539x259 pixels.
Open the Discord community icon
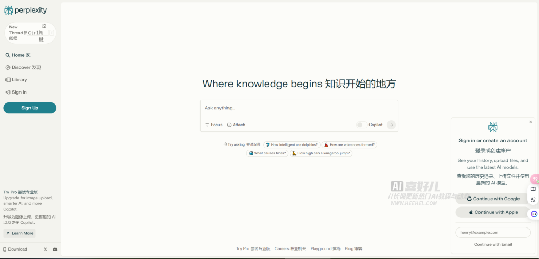[x=55, y=250]
